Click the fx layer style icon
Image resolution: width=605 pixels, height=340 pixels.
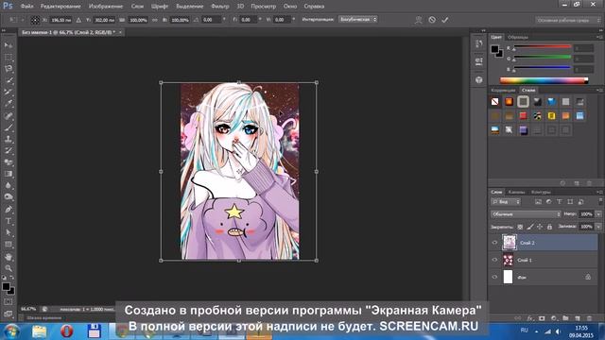pos(530,318)
